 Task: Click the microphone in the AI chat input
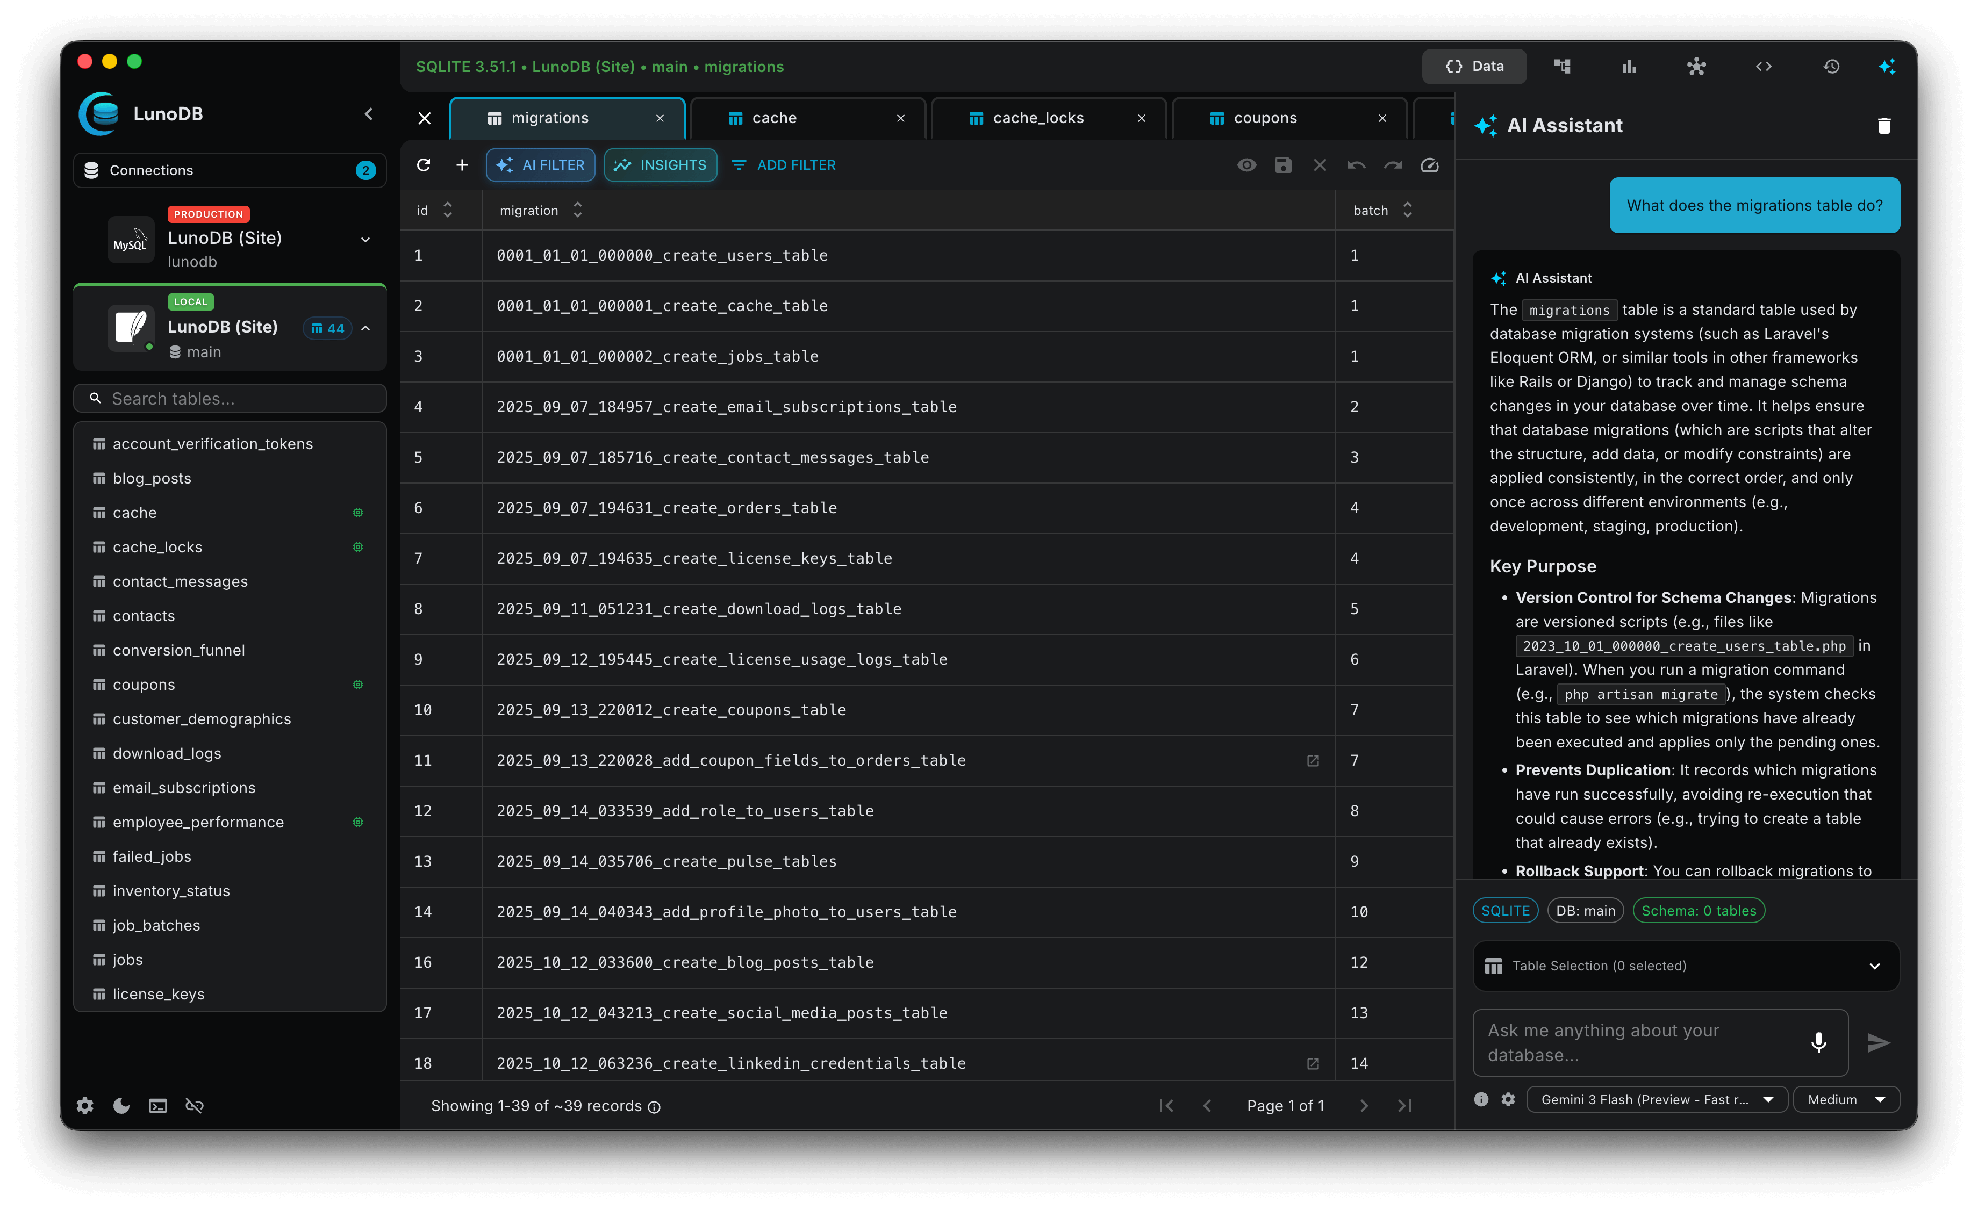(1818, 1042)
